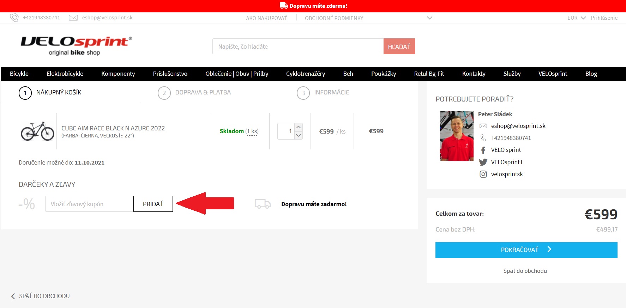
Task: Click the VELOsprint1 Twitter link text
Action: 507,162
